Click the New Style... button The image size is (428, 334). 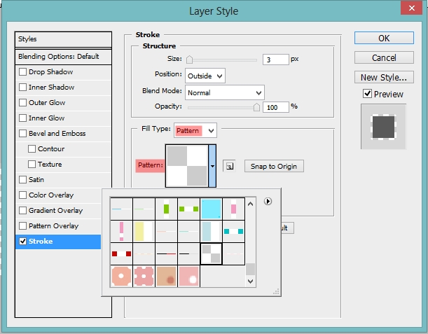pyautogui.click(x=384, y=77)
